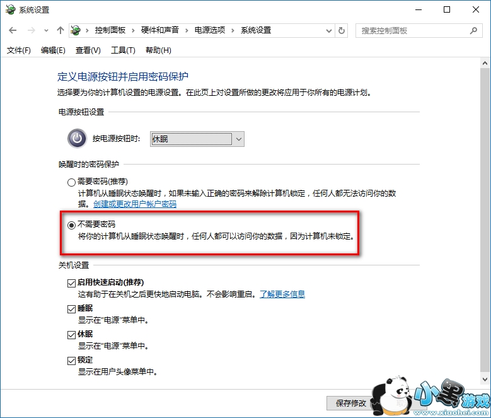The width and height of the screenshot is (491, 418).
Task: Navigate to 电源选项 breadcrumb
Action: pyautogui.click(x=210, y=30)
